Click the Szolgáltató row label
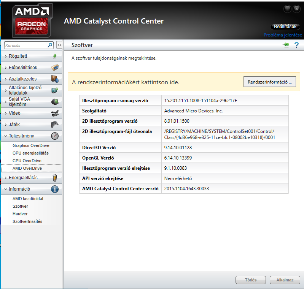The height and width of the screenshot is (289, 304). point(94,111)
